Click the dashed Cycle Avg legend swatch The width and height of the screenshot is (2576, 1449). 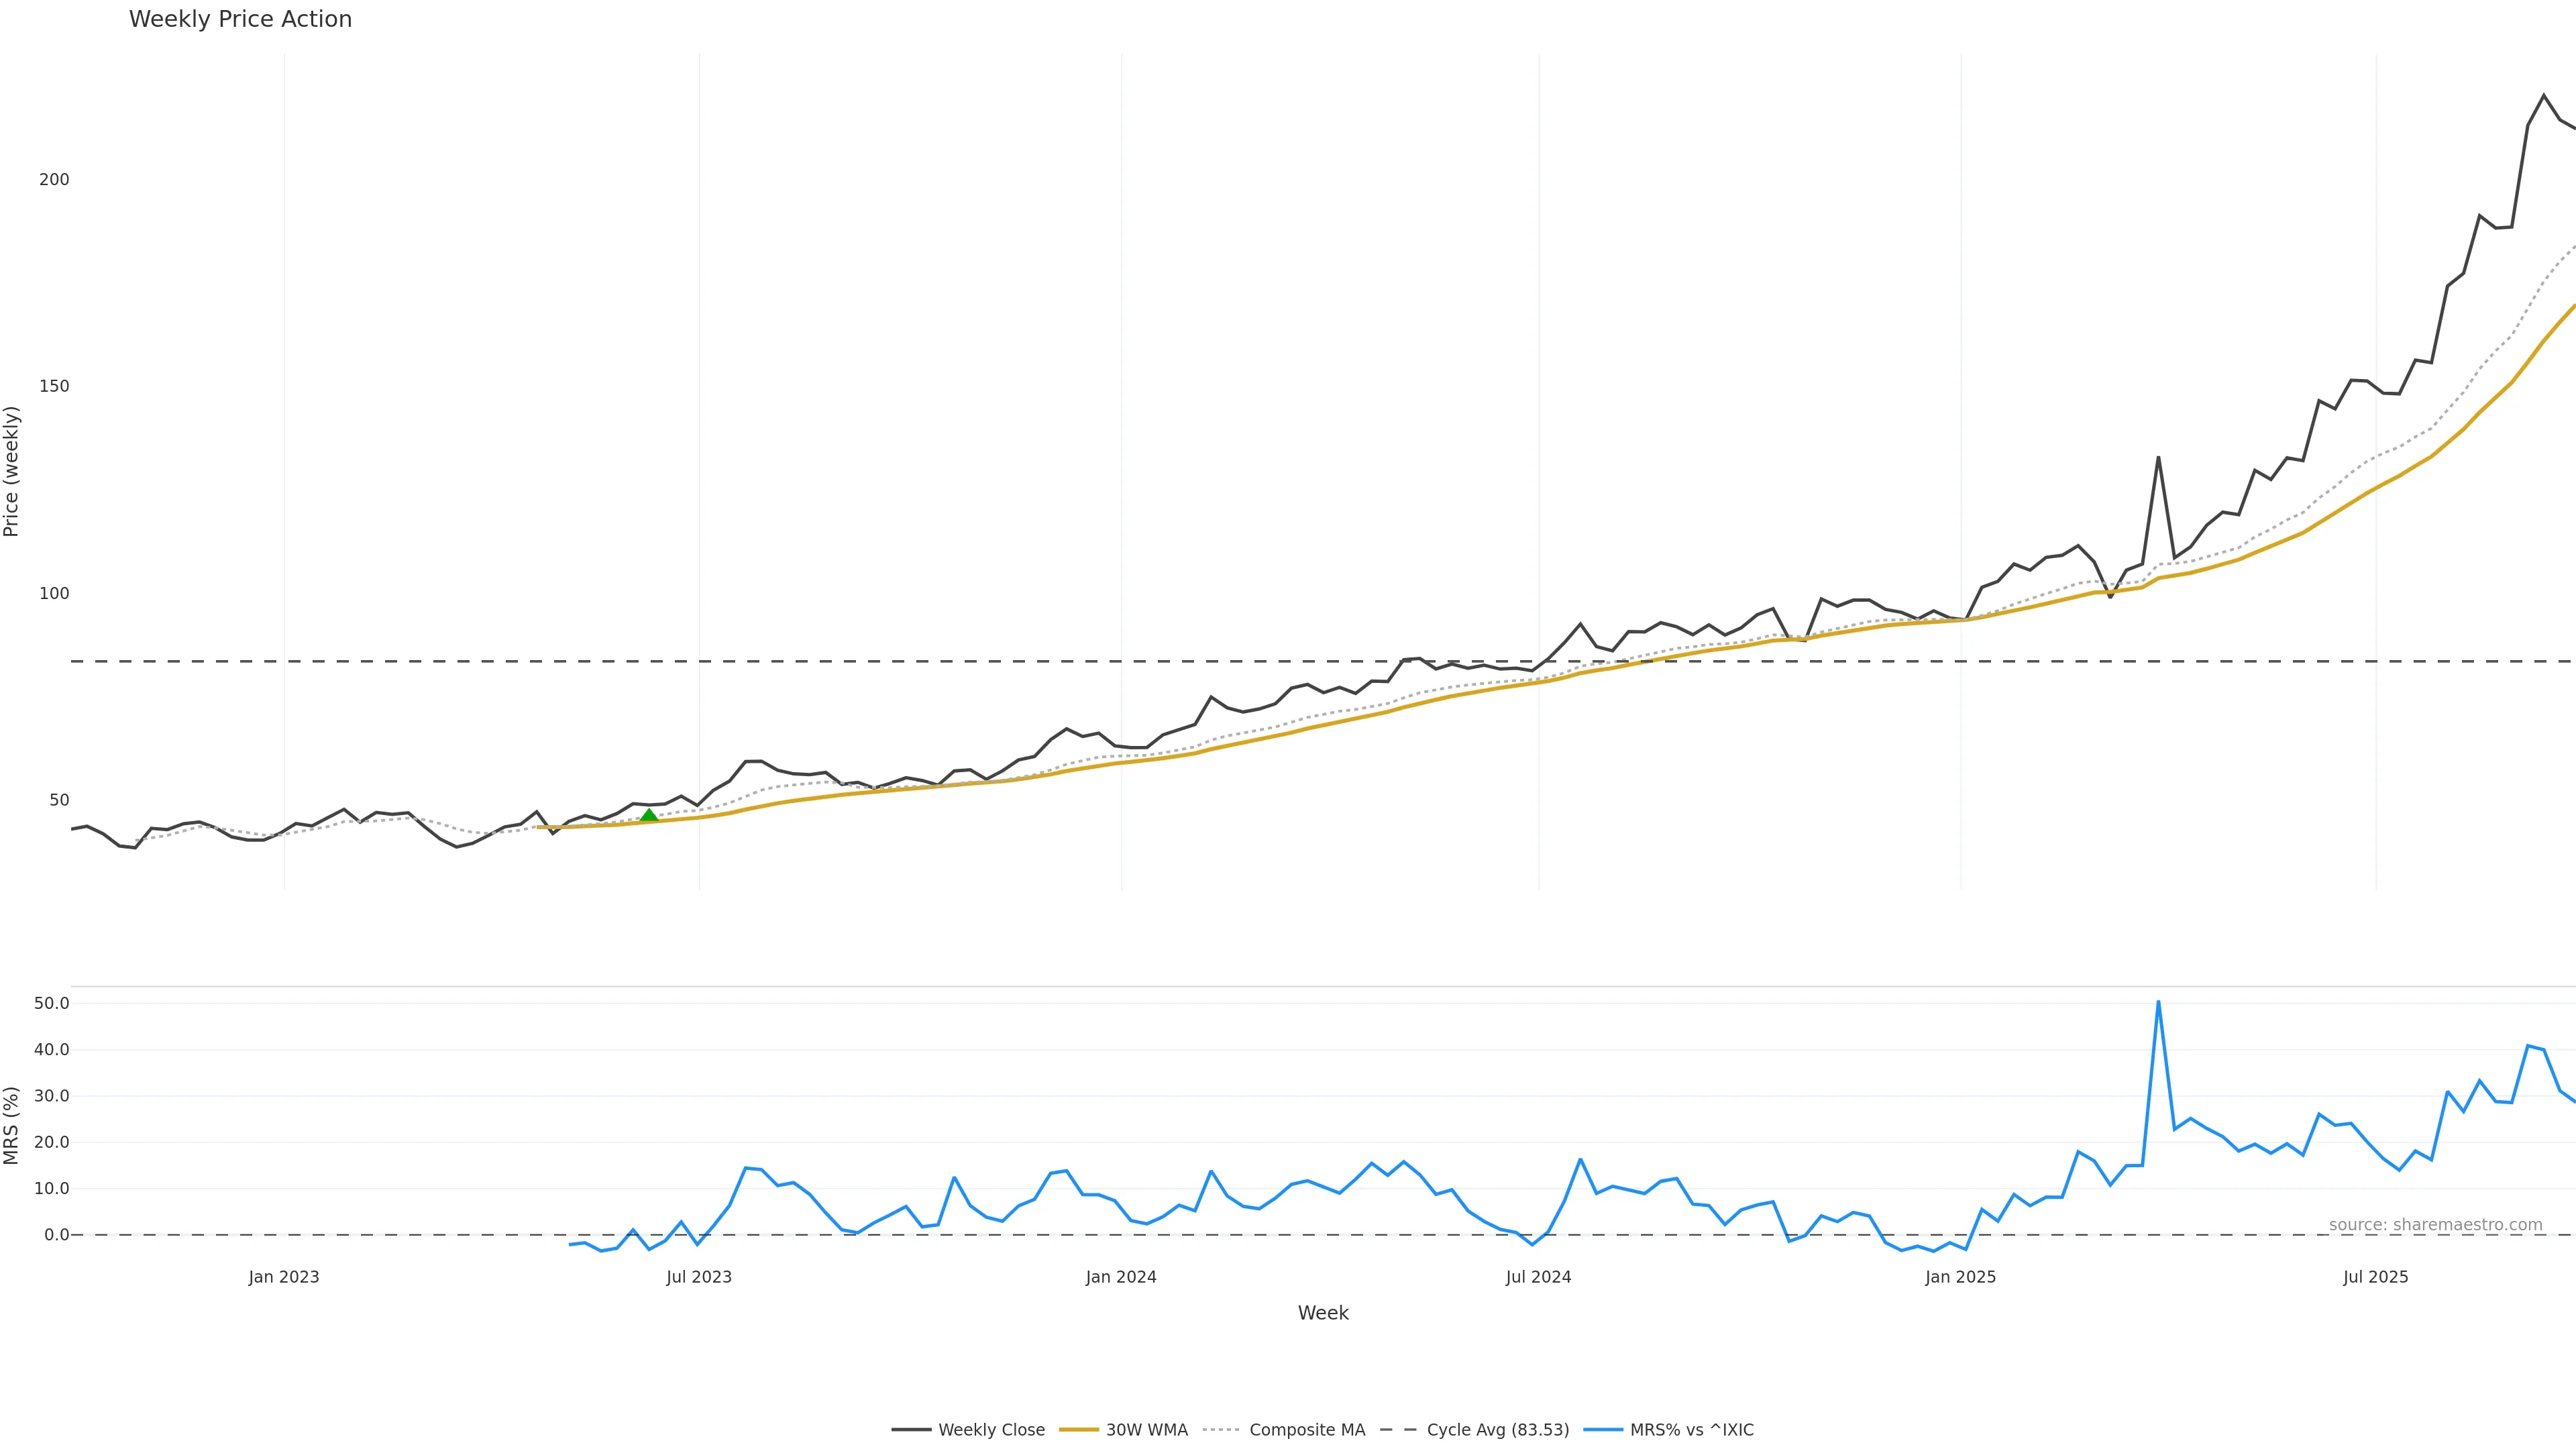click(x=1399, y=1430)
